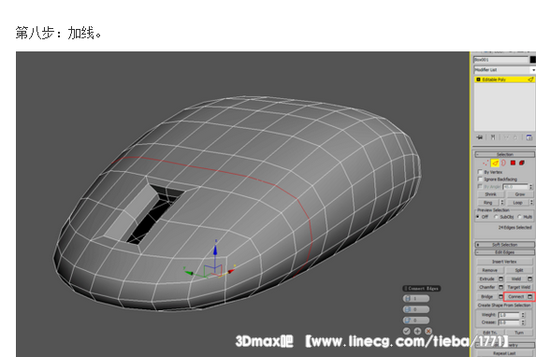The width and height of the screenshot is (536, 357).
Task: Enable Ignore Backfacing checkbox
Action: coord(481,179)
